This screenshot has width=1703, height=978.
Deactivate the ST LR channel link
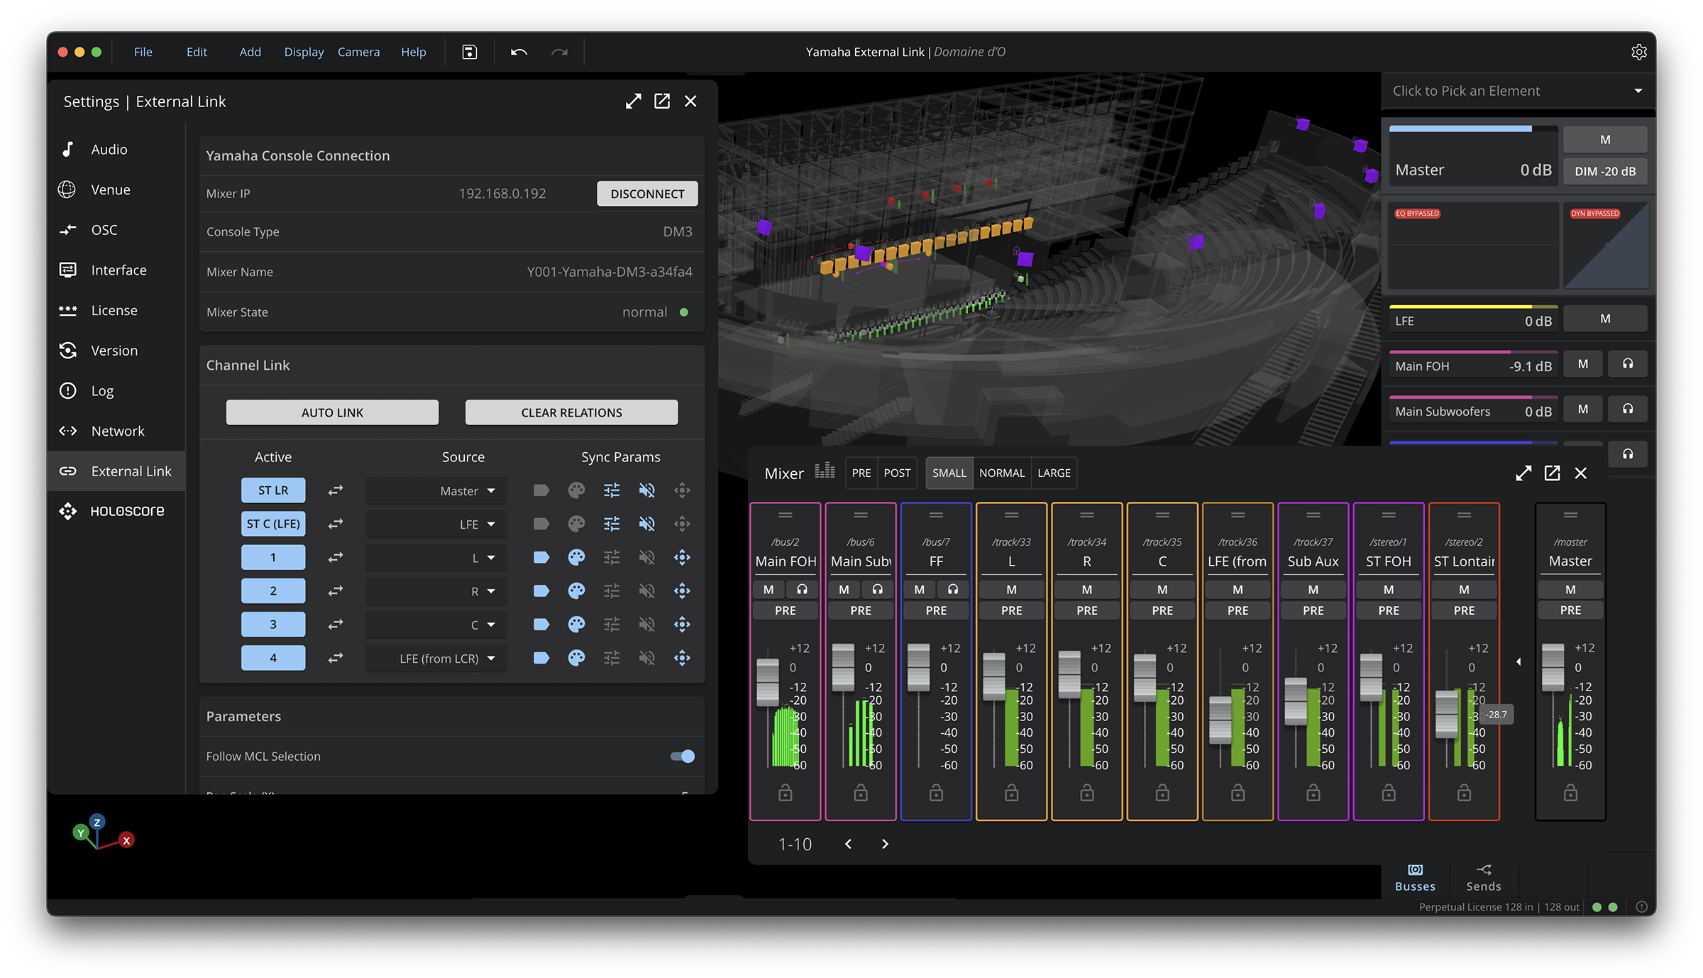pos(273,490)
